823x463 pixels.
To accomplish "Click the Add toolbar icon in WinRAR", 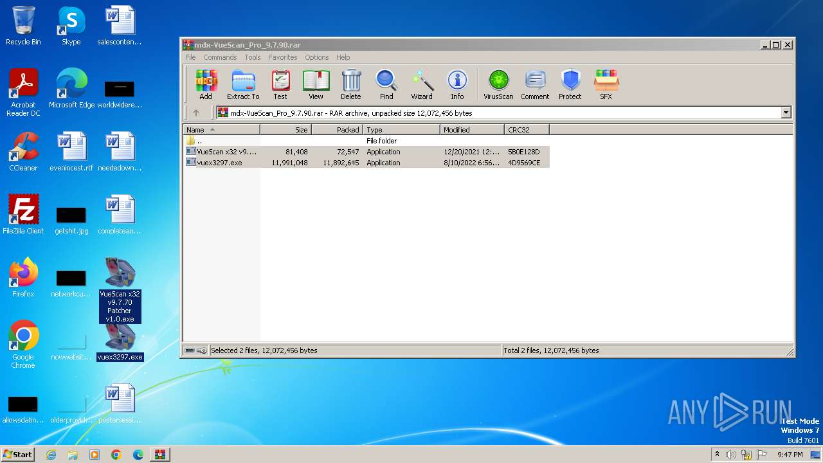I will (206, 85).
